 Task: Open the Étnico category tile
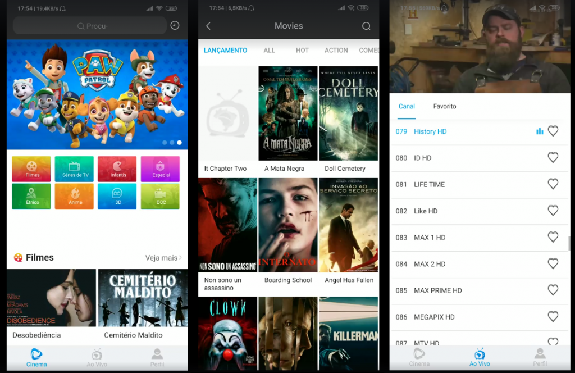coord(31,196)
